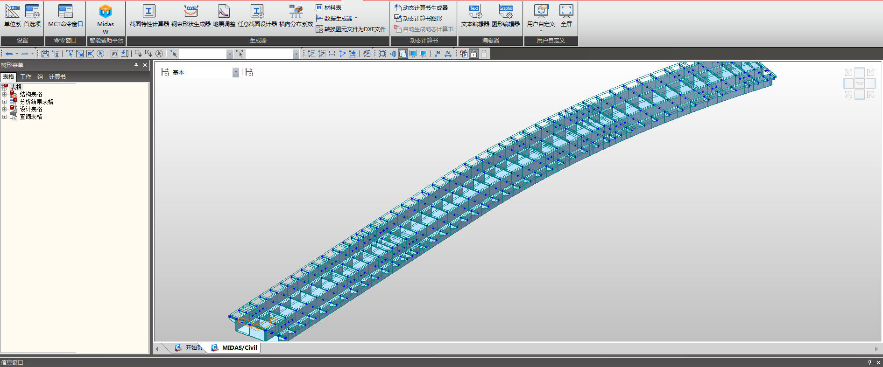Expand the 结构表格 tree node

point(5,95)
